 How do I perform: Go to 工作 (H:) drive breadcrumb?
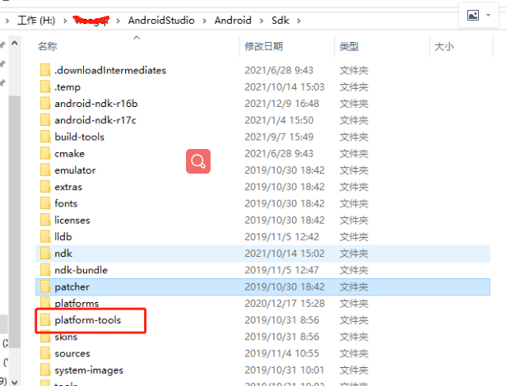point(36,21)
